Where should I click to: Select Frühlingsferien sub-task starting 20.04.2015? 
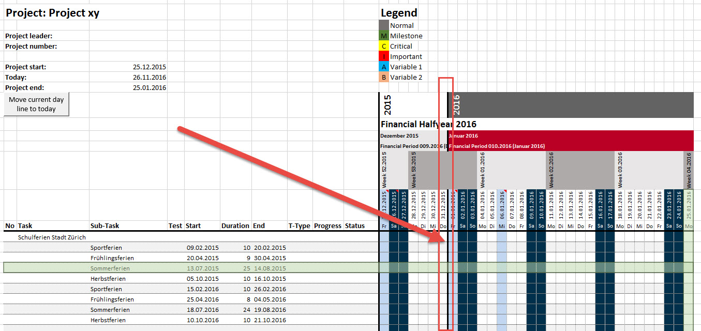click(x=112, y=258)
